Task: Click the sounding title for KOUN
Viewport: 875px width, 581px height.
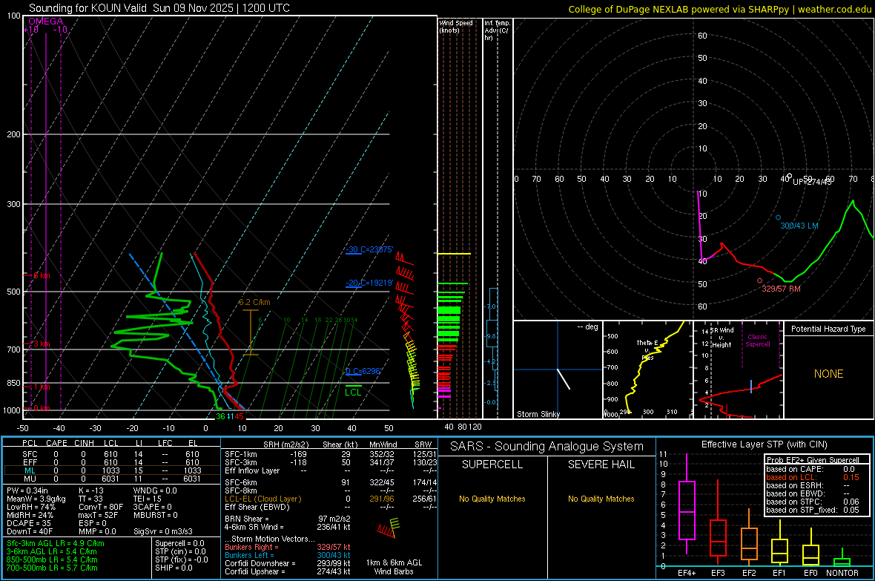Action: [x=159, y=8]
